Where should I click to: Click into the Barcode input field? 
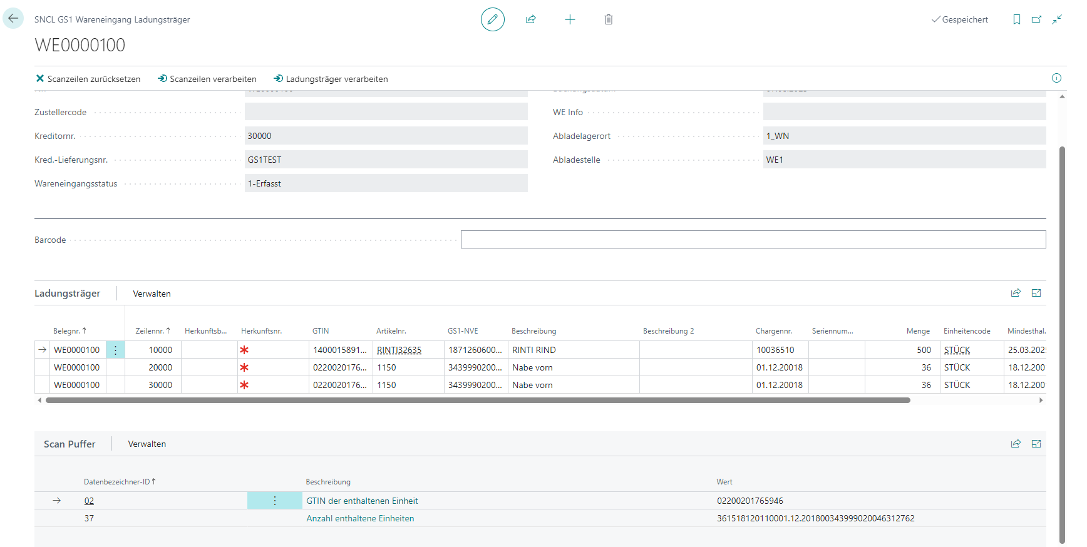(753, 240)
